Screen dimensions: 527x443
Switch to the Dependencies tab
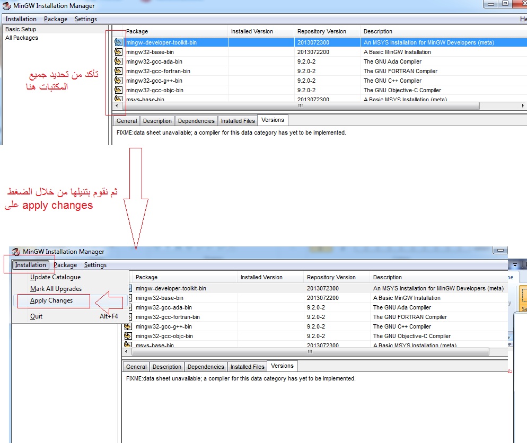point(196,121)
